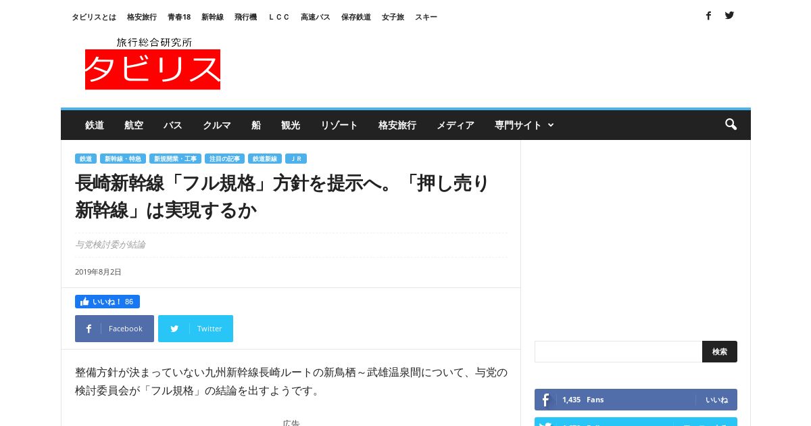Go to スキー top link

pos(426,17)
